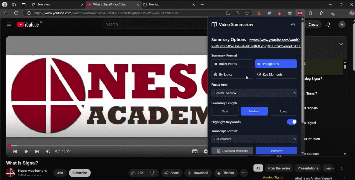Open browser workspaces icon

pyautogui.click(x=14, y=4)
